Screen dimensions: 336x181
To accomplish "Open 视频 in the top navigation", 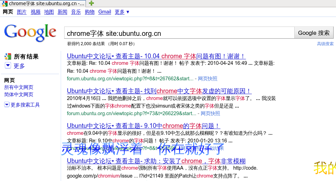I will 36,12.
